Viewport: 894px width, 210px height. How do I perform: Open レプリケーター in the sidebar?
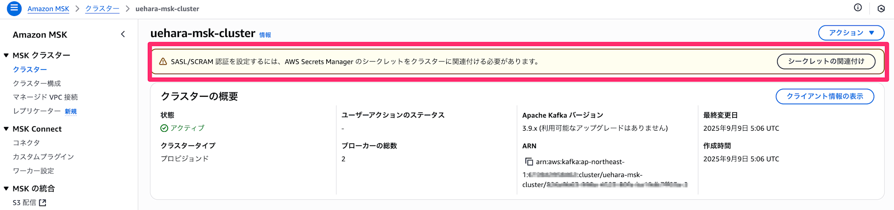coord(37,111)
